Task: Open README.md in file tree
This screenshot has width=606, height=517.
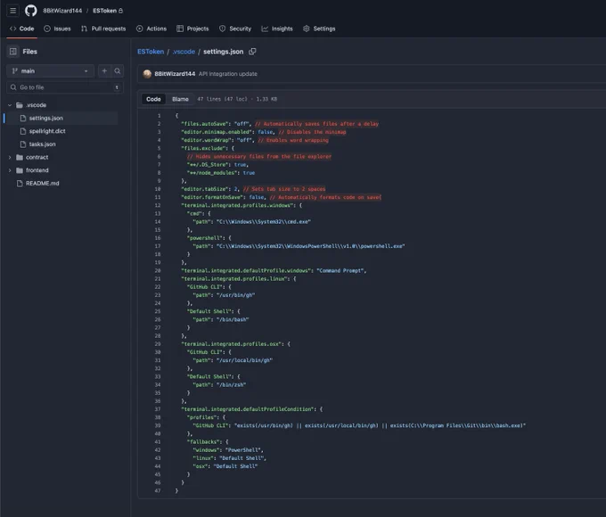Action: (42, 184)
